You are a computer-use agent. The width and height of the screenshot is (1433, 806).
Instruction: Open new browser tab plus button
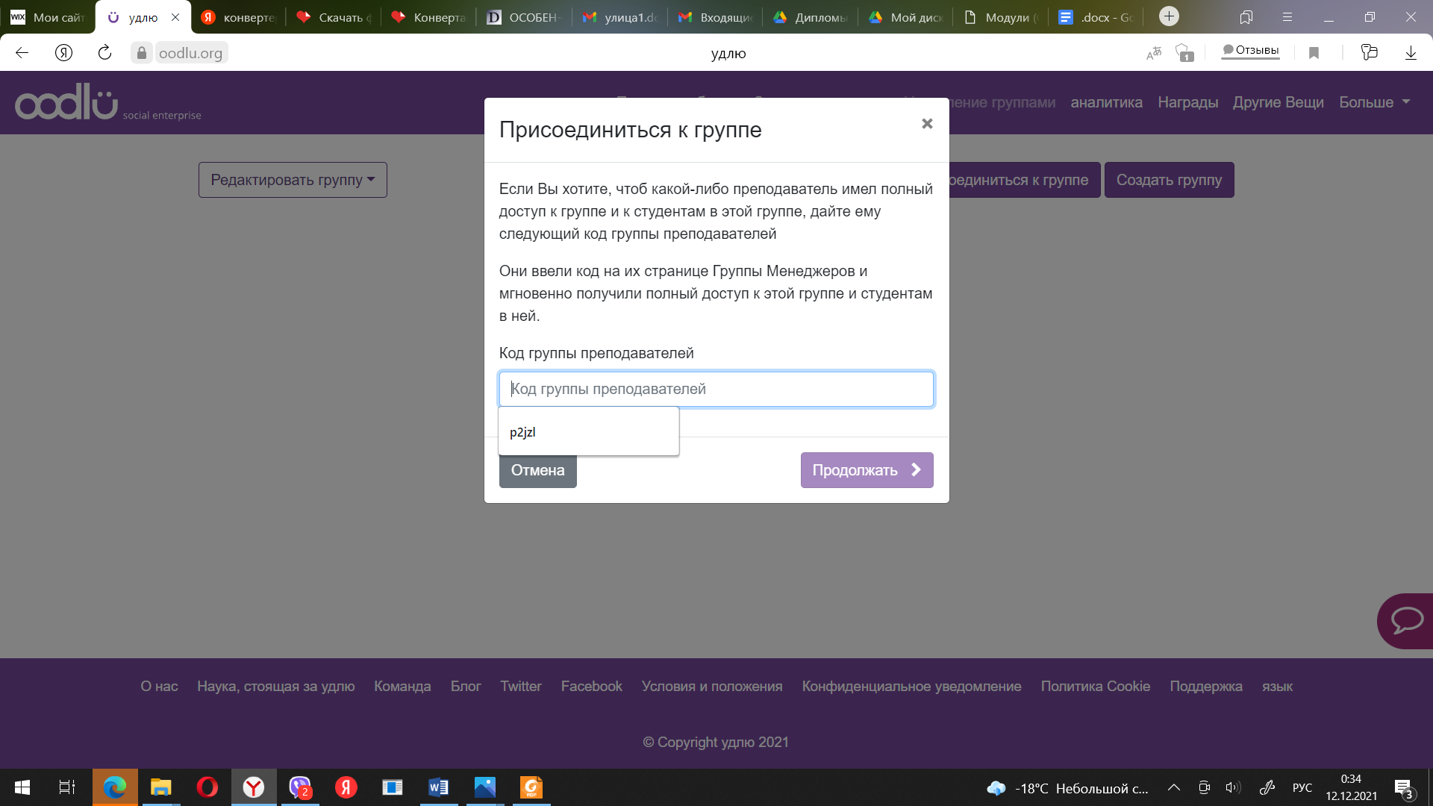(1169, 16)
